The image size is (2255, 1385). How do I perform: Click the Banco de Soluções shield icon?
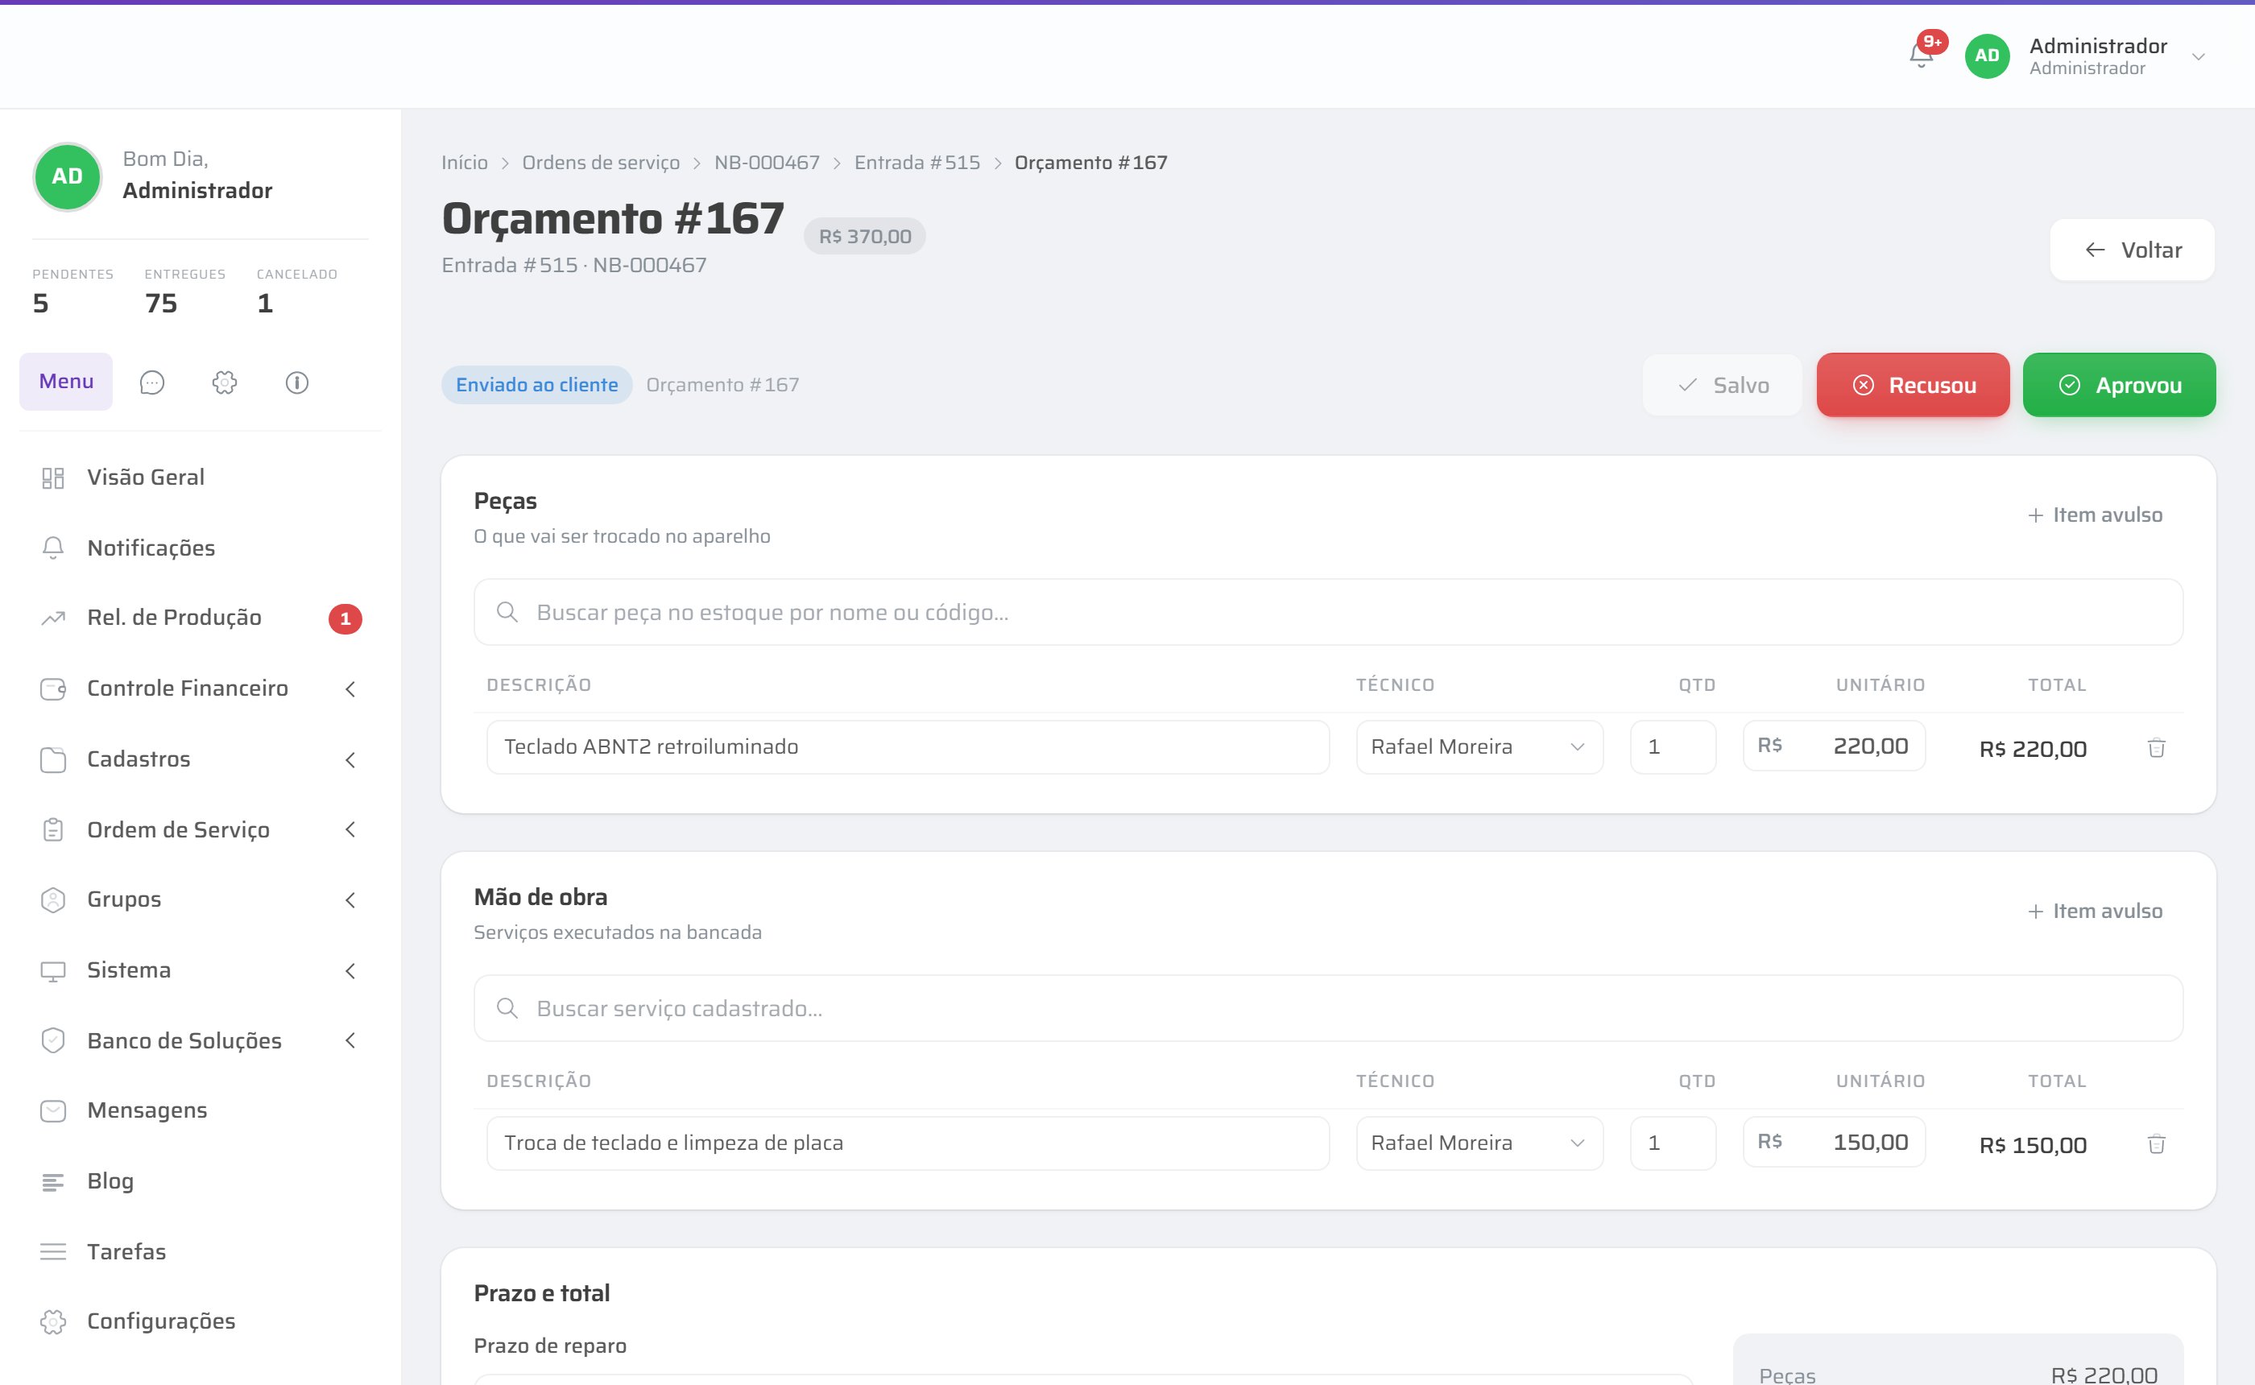coord(53,1040)
